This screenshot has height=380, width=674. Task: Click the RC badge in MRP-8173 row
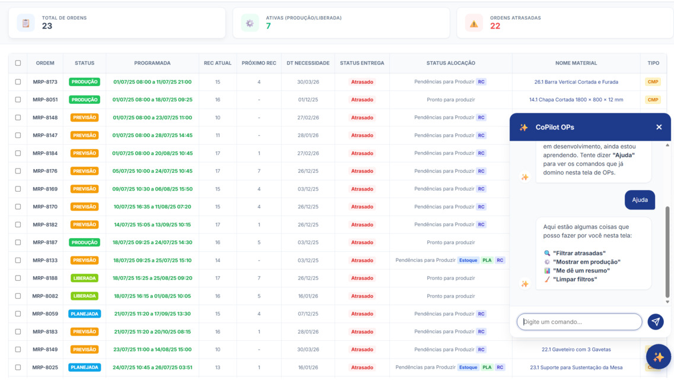[x=481, y=82]
